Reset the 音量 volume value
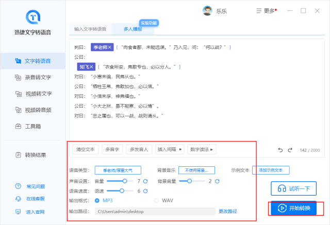This screenshot has width=330, height=225. (x=145, y=181)
